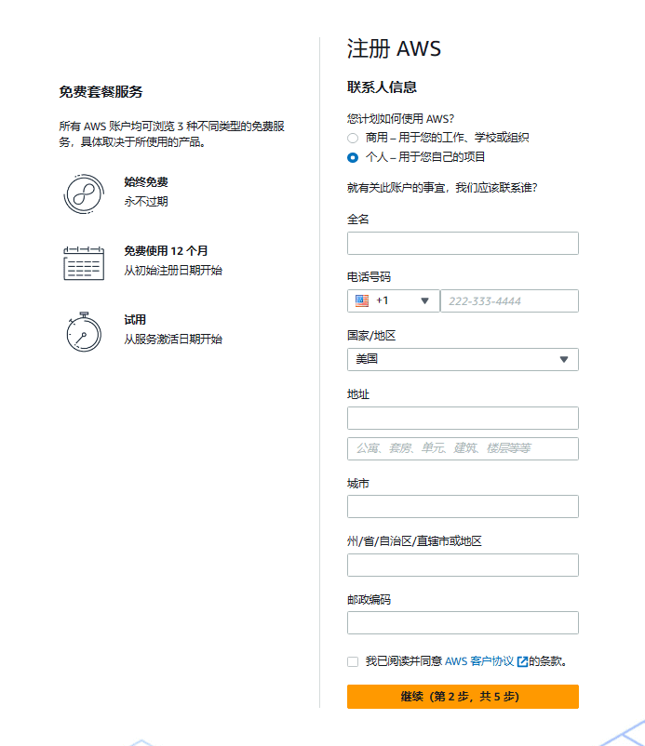Click the external link icon beside AWS 客户协议
645x746 pixels.
click(522, 661)
